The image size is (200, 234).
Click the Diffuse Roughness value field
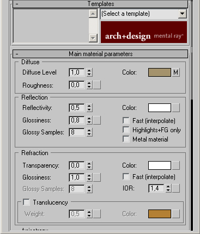77,85
